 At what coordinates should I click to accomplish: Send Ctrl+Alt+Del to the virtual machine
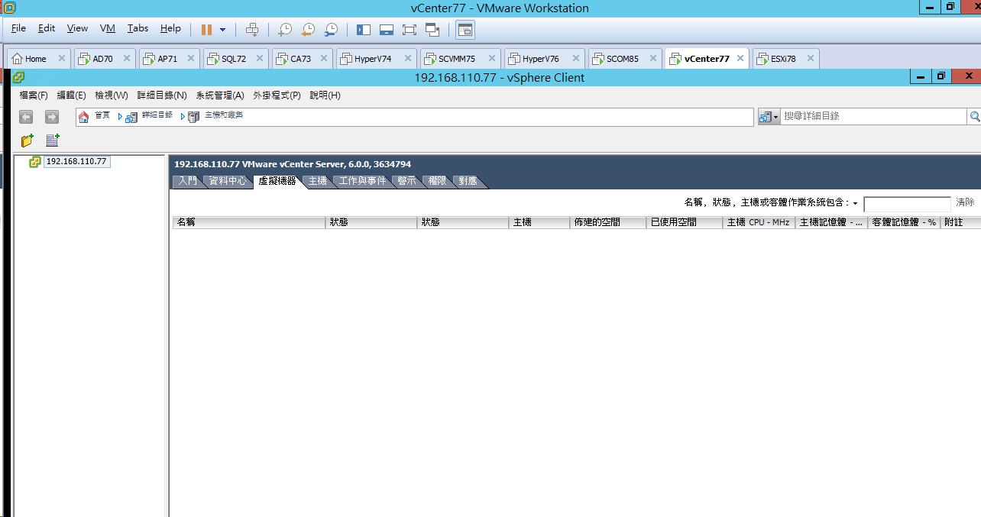coord(251,30)
